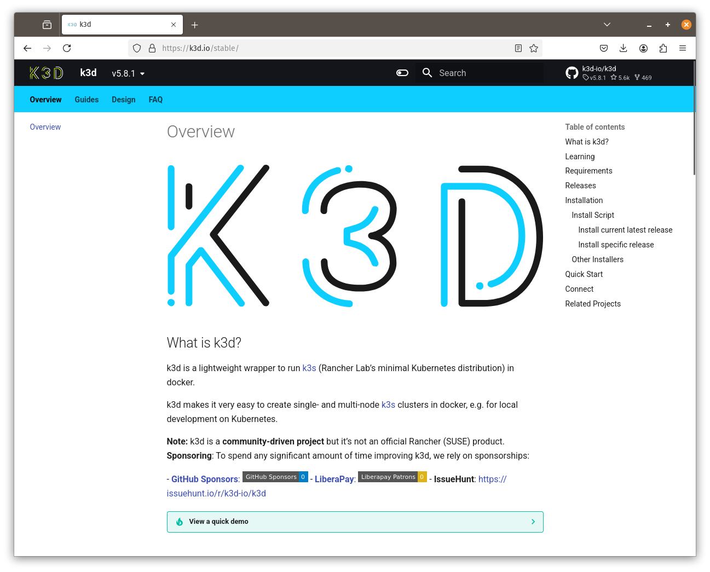Select the k3d browser tab
Viewport: 710px width, 572px height.
[122, 25]
